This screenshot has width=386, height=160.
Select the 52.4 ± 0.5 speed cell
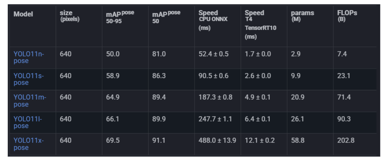coord(213,54)
